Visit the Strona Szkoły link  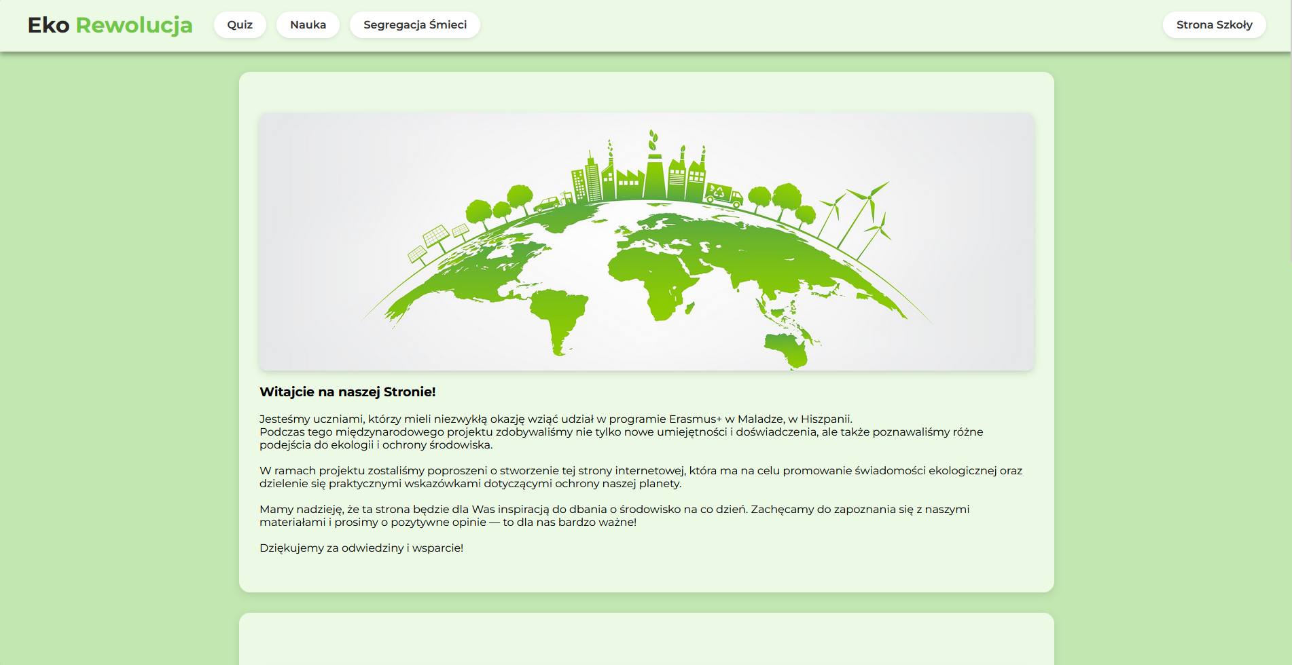[1213, 25]
